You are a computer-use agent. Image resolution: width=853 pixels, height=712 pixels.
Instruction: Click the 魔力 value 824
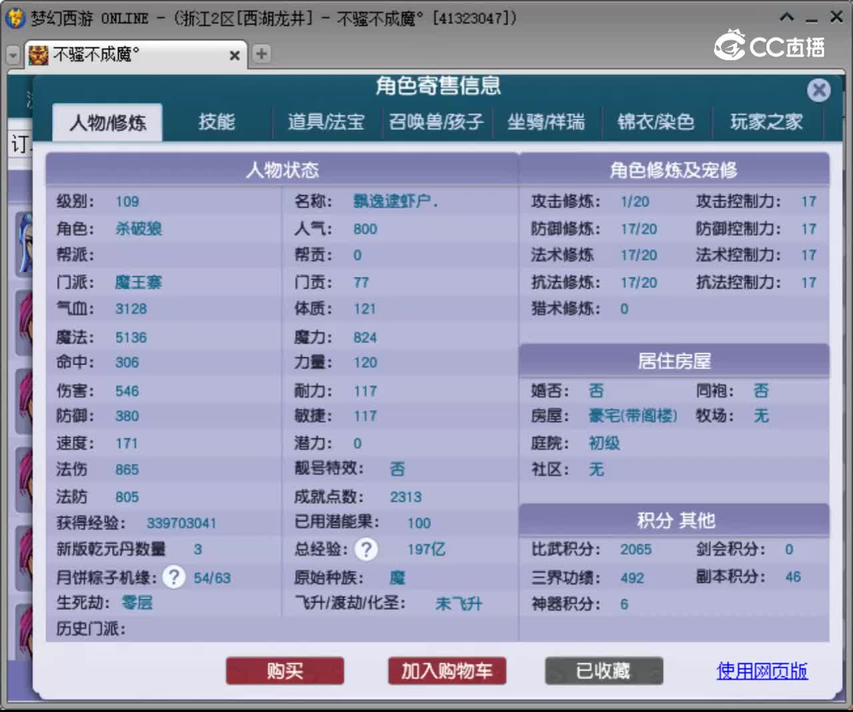coord(365,337)
